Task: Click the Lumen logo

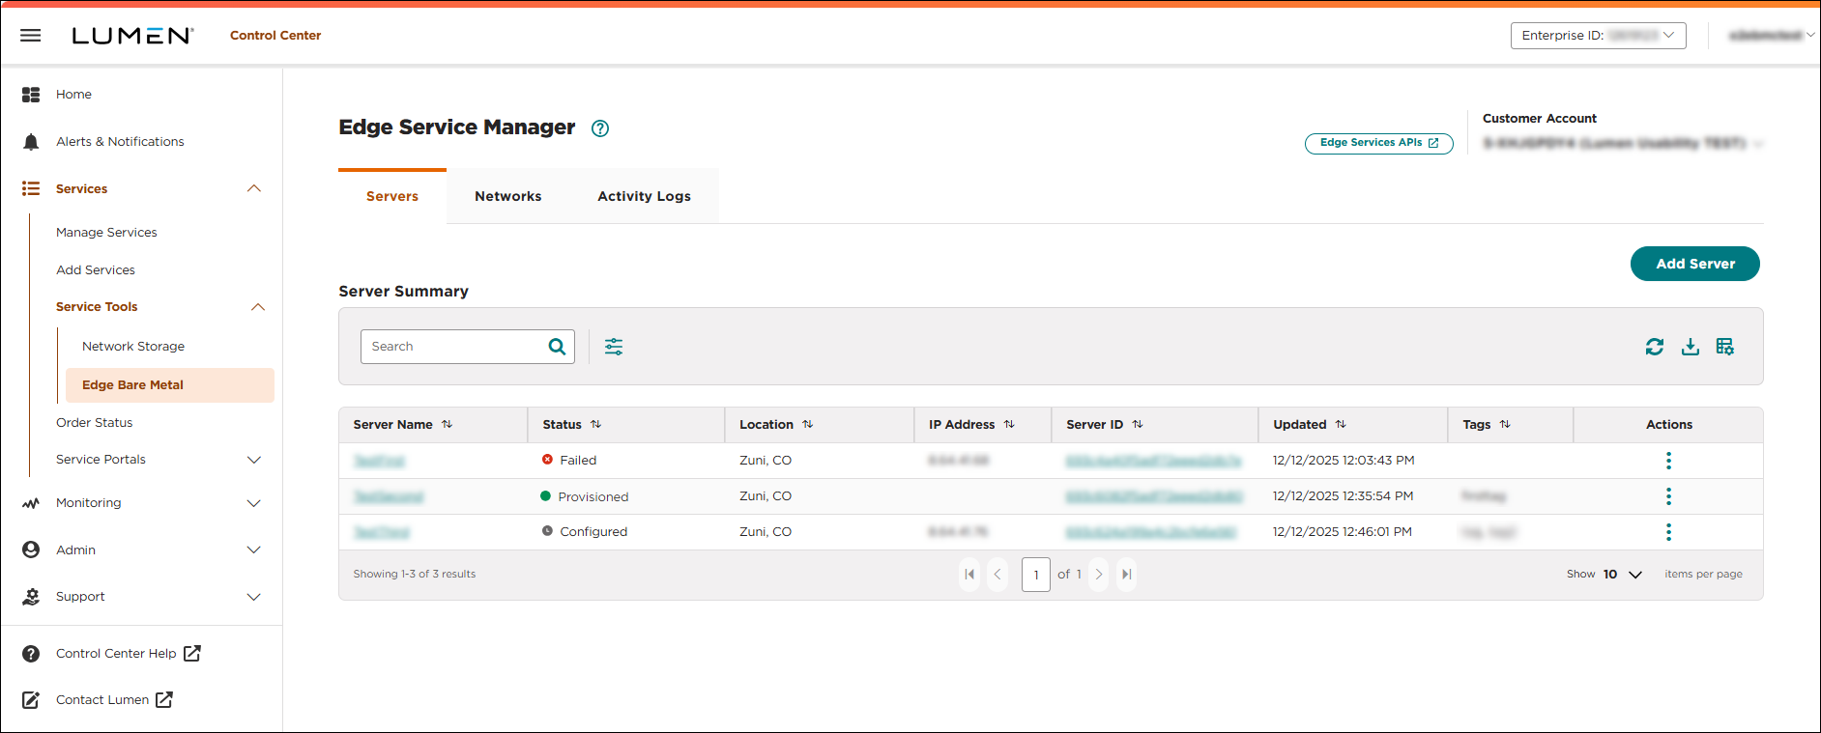Action: [132, 36]
